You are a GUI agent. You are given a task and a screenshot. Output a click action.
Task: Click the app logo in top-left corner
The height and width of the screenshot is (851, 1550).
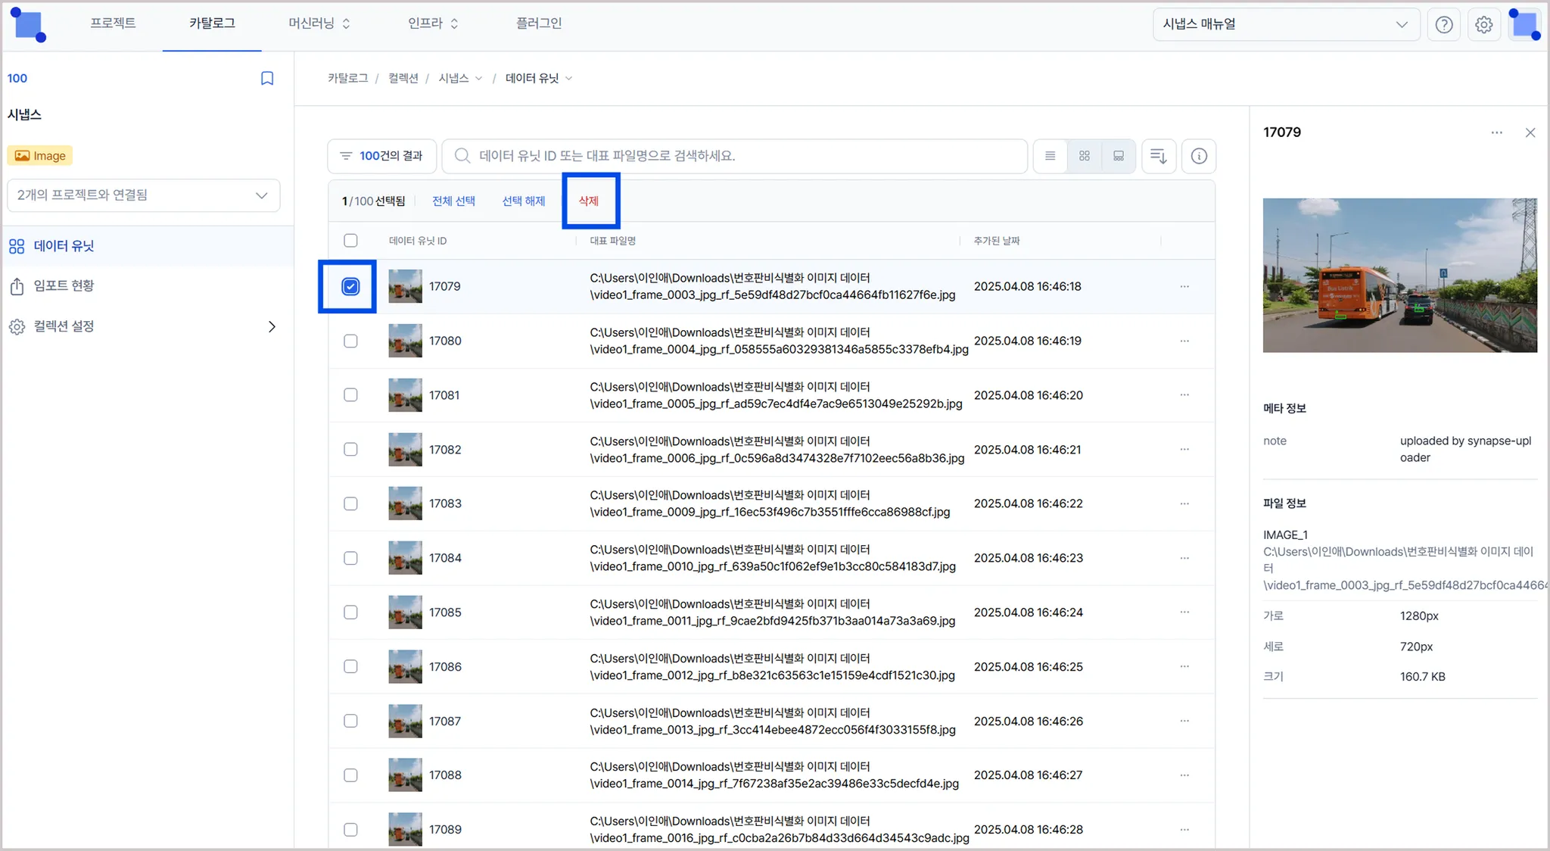(x=28, y=25)
